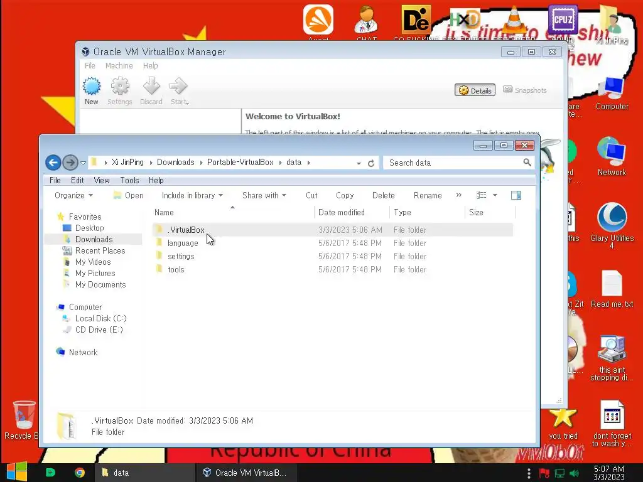Select Downloads in the navigation pane
Screen dimensions: 643x482
pos(94,239)
